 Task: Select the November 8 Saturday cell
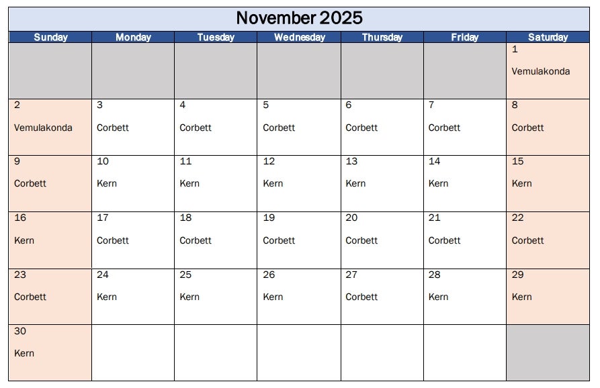(548, 128)
